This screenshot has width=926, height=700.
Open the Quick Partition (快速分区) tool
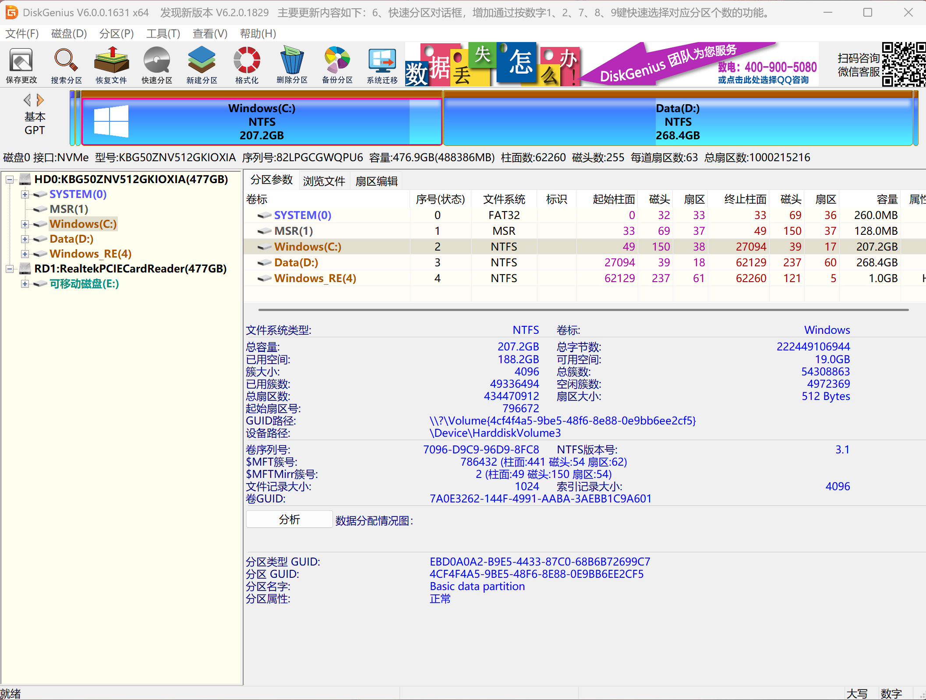click(x=157, y=66)
